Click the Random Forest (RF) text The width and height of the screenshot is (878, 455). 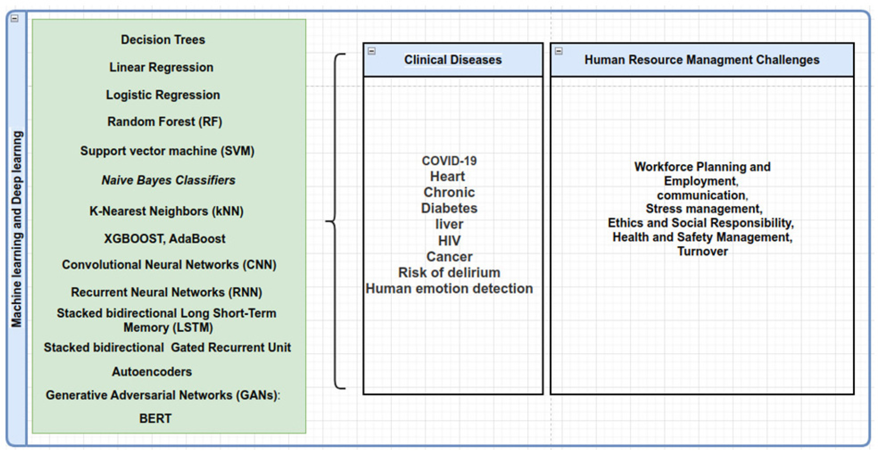pyautogui.click(x=165, y=122)
